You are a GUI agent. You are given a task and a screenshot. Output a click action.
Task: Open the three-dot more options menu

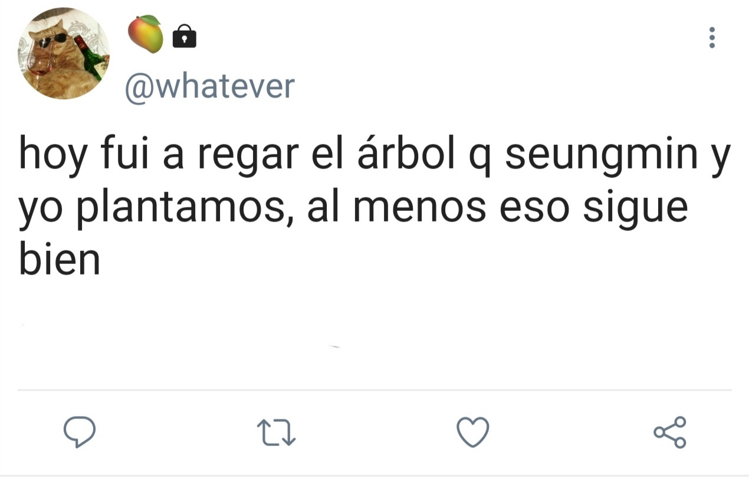(x=712, y=38)
